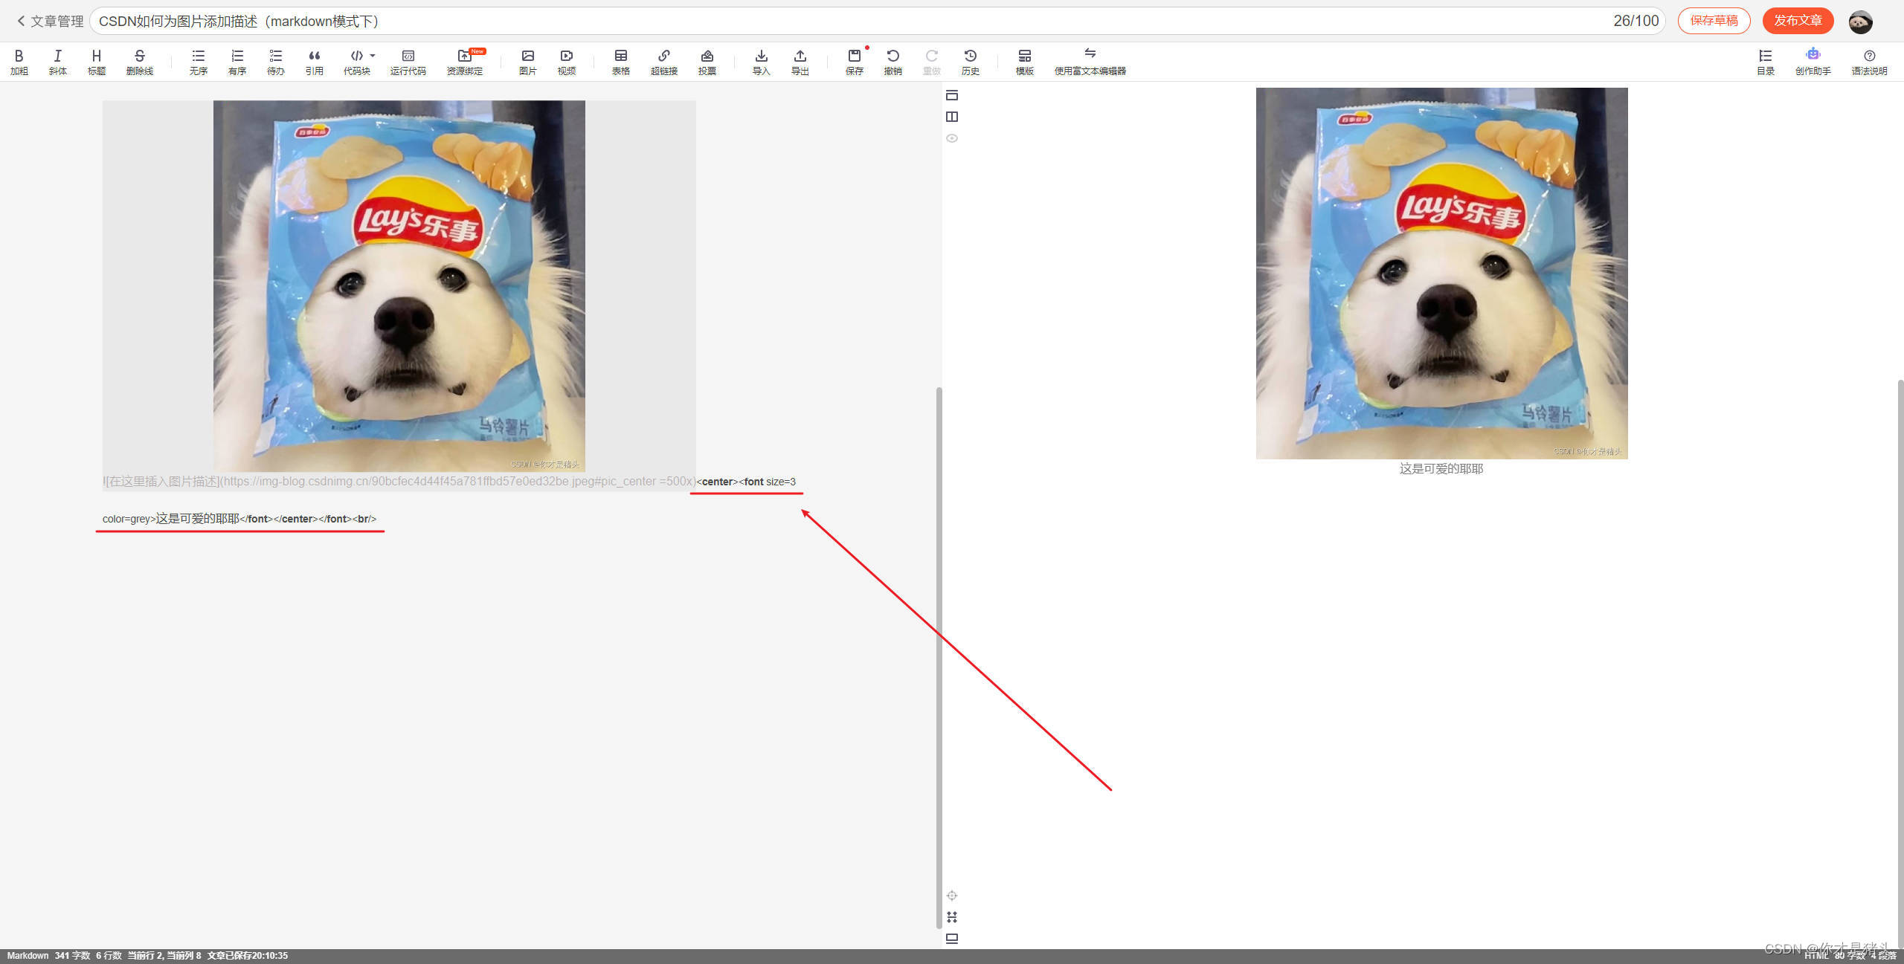
Task: Save the article (保存)
Action: (855, 62)
